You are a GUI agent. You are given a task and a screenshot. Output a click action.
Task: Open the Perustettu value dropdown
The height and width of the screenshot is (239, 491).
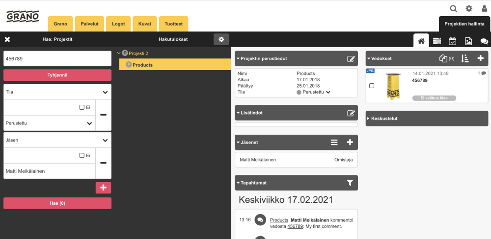click(x=50, y=123)
